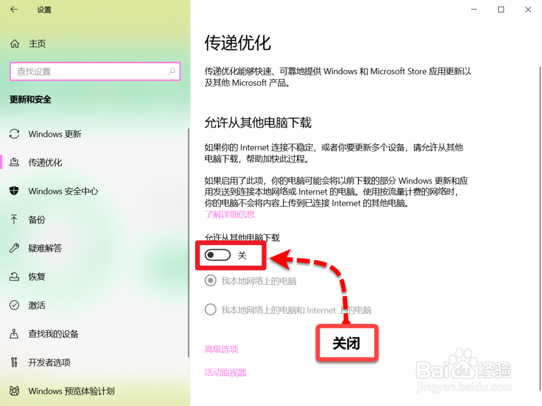
Task: Open 高级选项 link
Action: coord(221,349)
